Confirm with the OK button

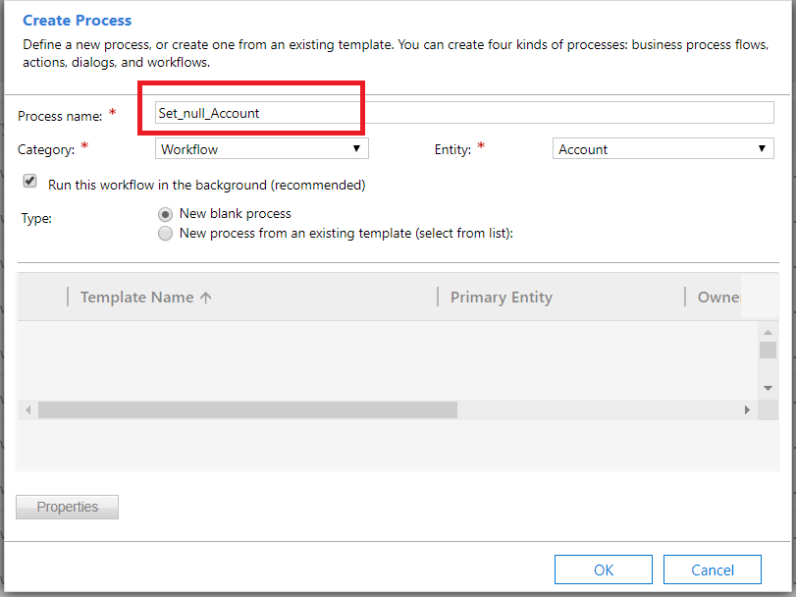[603, 570]
